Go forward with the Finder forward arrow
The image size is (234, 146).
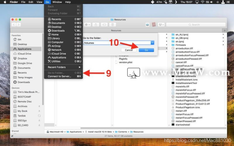(x=18, y=25)
